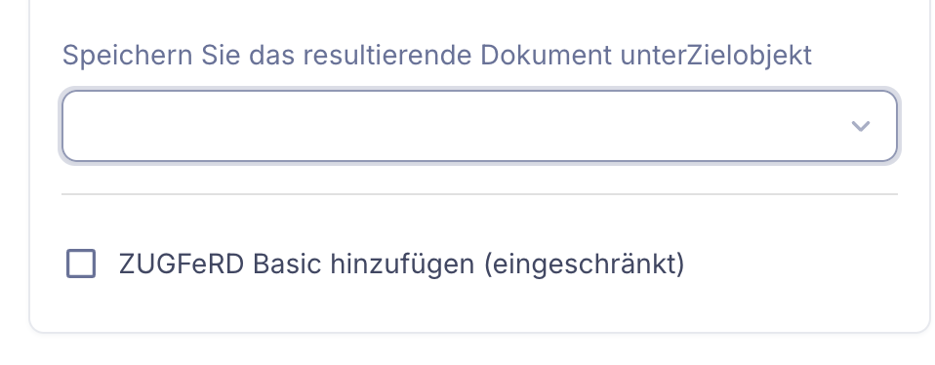This screenshot has height=365, width=935.
Task: Show options for the resulting document target
Action: point(479,126)
